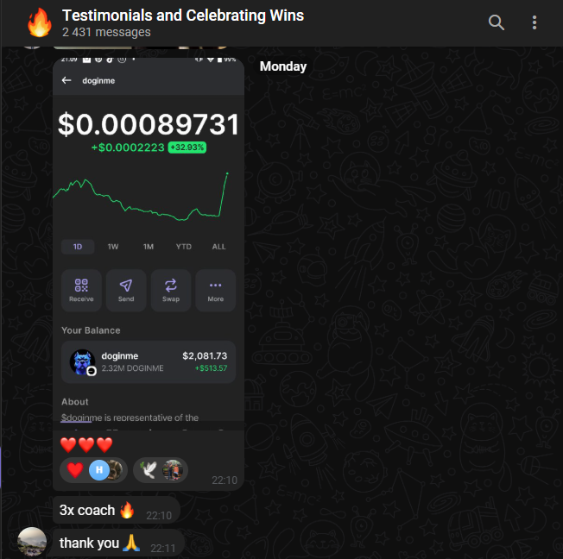Open the sender avatar beside thank you
Image resolution: width=563 pixels, height=559 pixels.
click(x=32, y=541)
